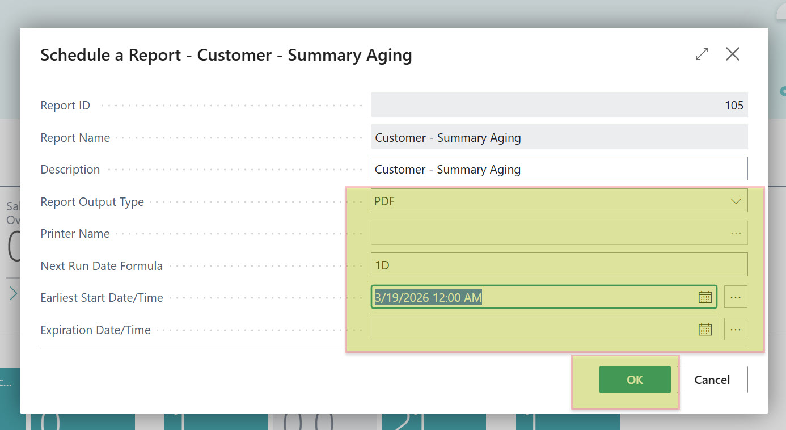Viewport: 786px width, 430px height.
Task: Expand the Report Output Type dropdown
Action: (x=736, y=201)
